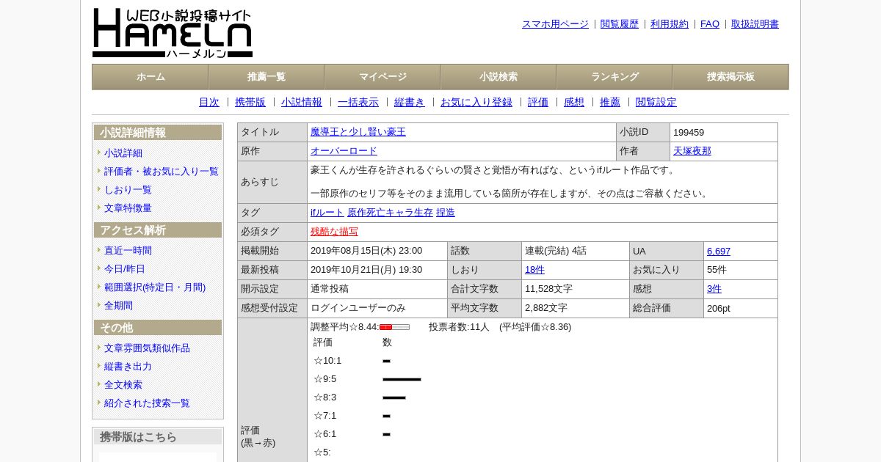Select the total character count 11,528文字
Screen dimensions: 881x462
[x=548, y=289]
